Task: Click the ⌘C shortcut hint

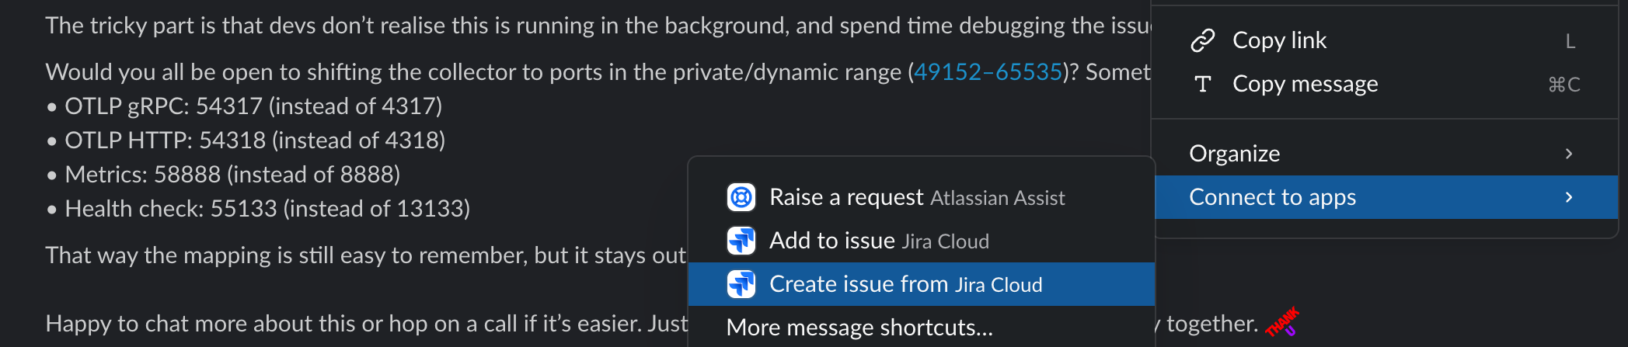Action: click(x=1564, y=84)
